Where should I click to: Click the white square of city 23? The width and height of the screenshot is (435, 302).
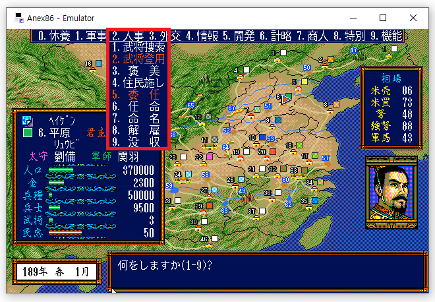pos(183,157)
